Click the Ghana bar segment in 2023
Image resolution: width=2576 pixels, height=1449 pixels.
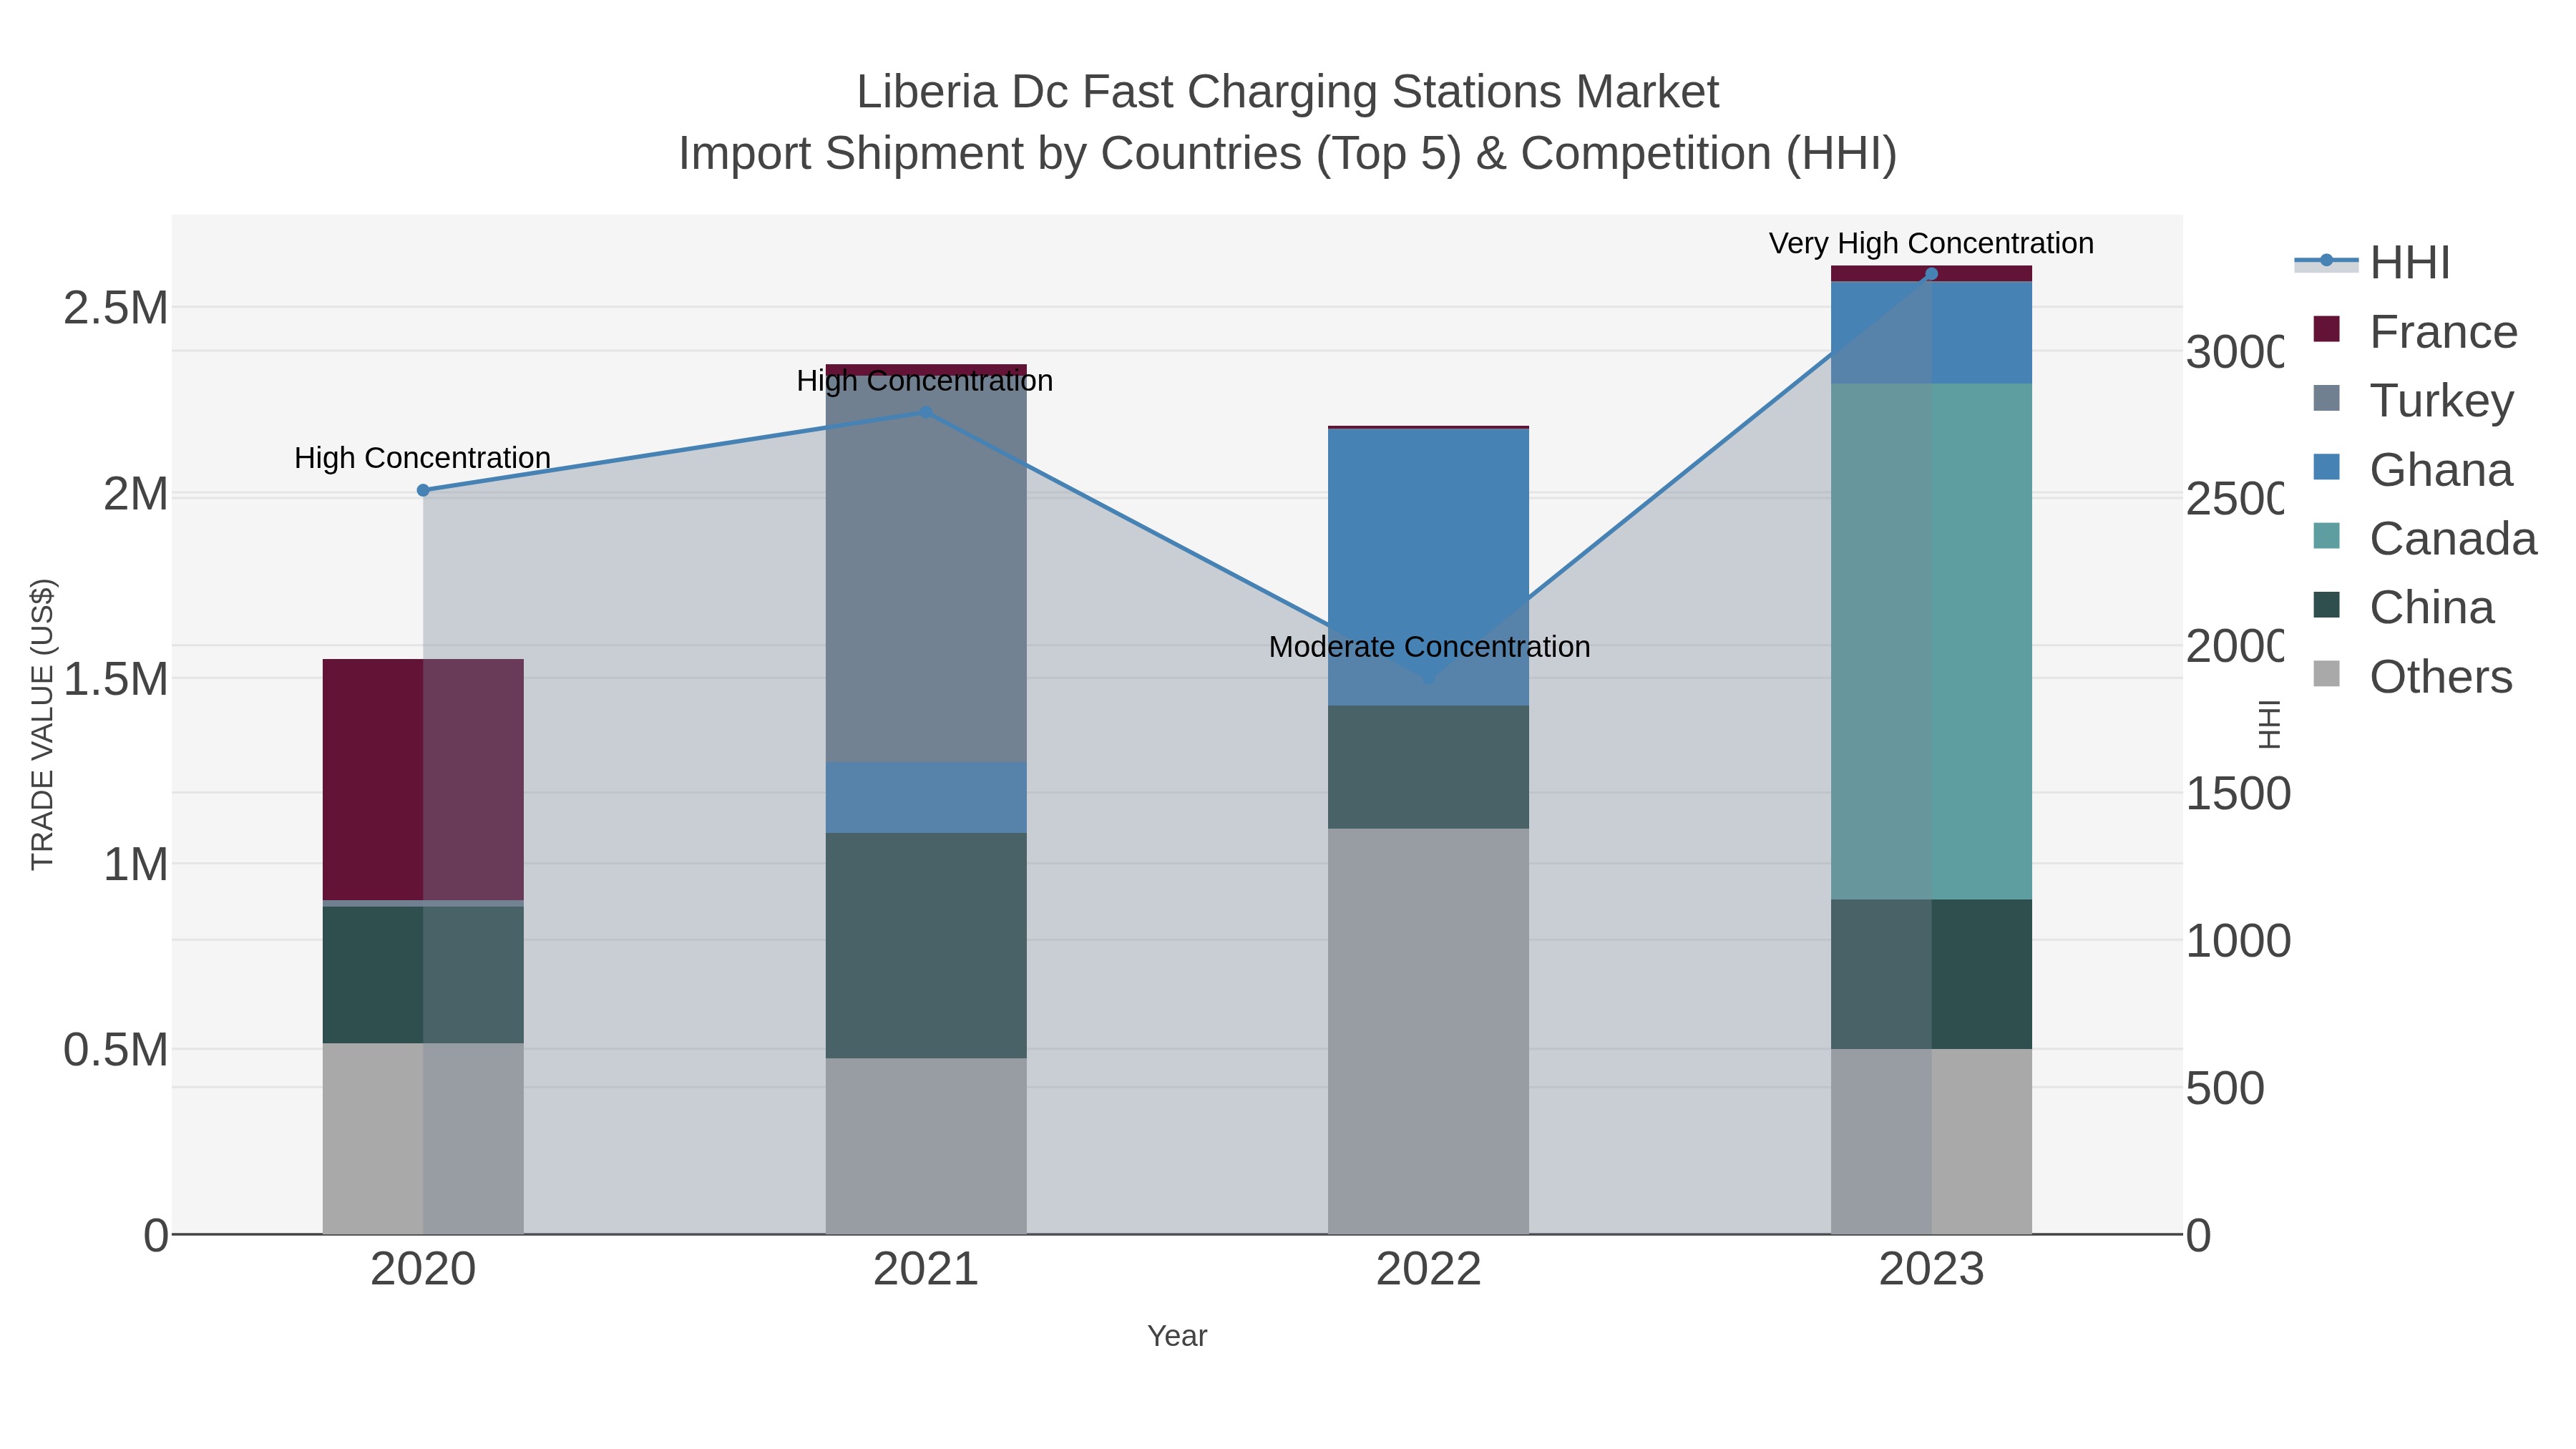click(x=1931, y=333)
